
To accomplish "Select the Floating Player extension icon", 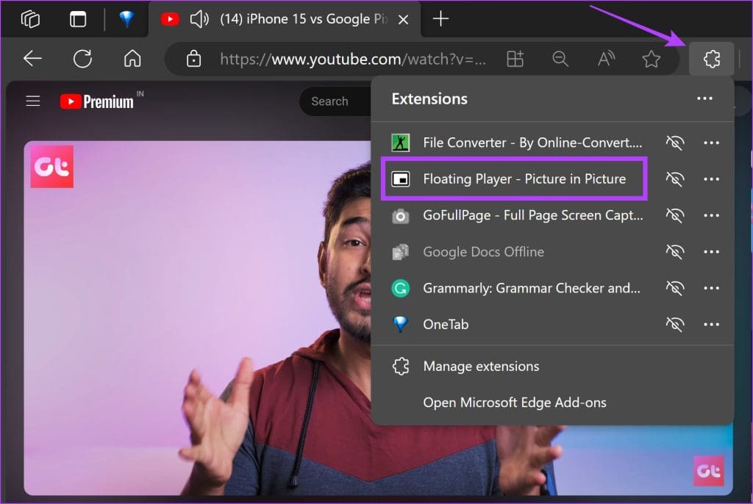I will click(400, 179).
